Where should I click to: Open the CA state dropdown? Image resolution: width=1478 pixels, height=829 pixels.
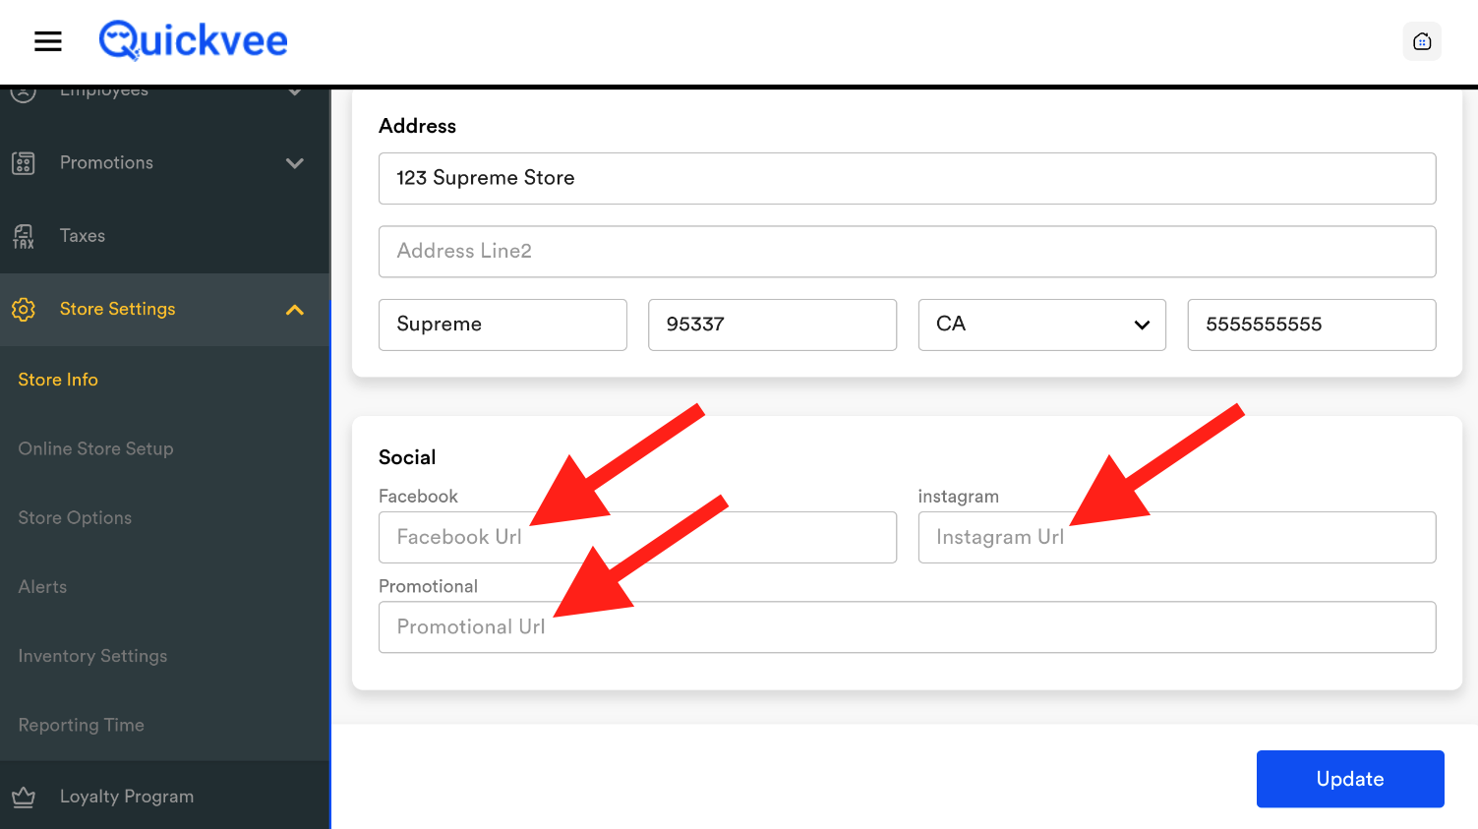click(x=1041, y=325)
